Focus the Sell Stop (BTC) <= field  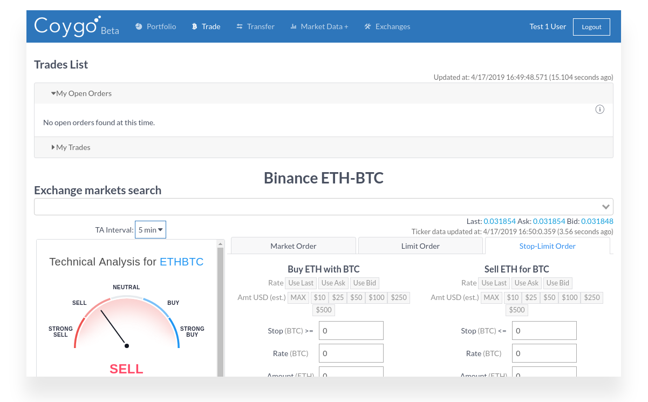[x=544, y=330]
